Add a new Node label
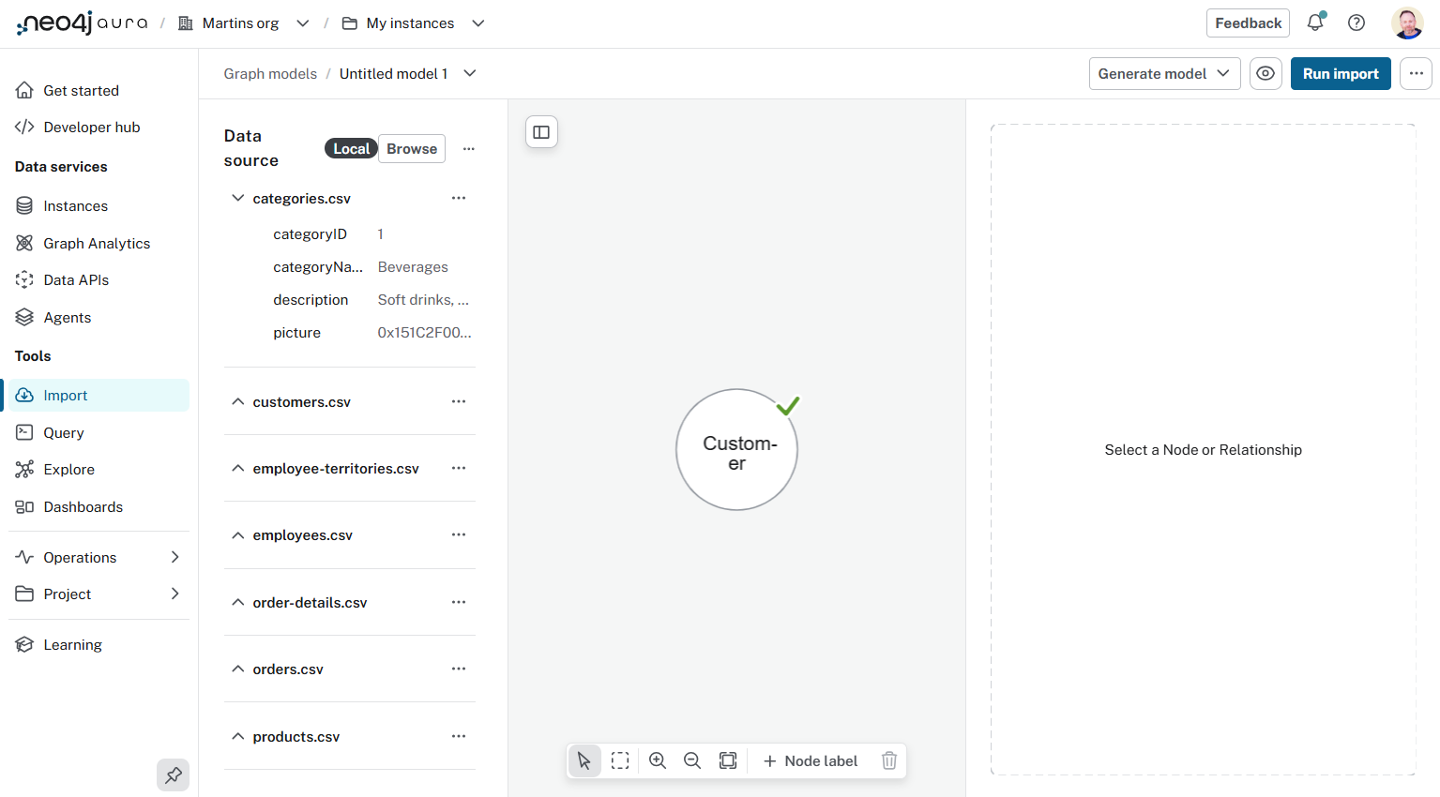This screenshot has height=797, width=1440. 810,760
